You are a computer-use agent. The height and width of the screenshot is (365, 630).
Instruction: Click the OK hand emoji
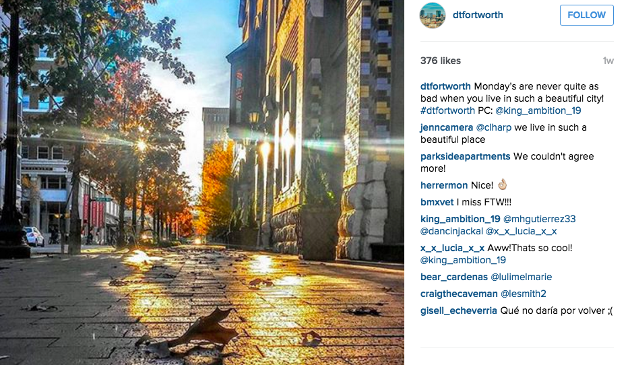pyautogui.click(x=502, y=185)
